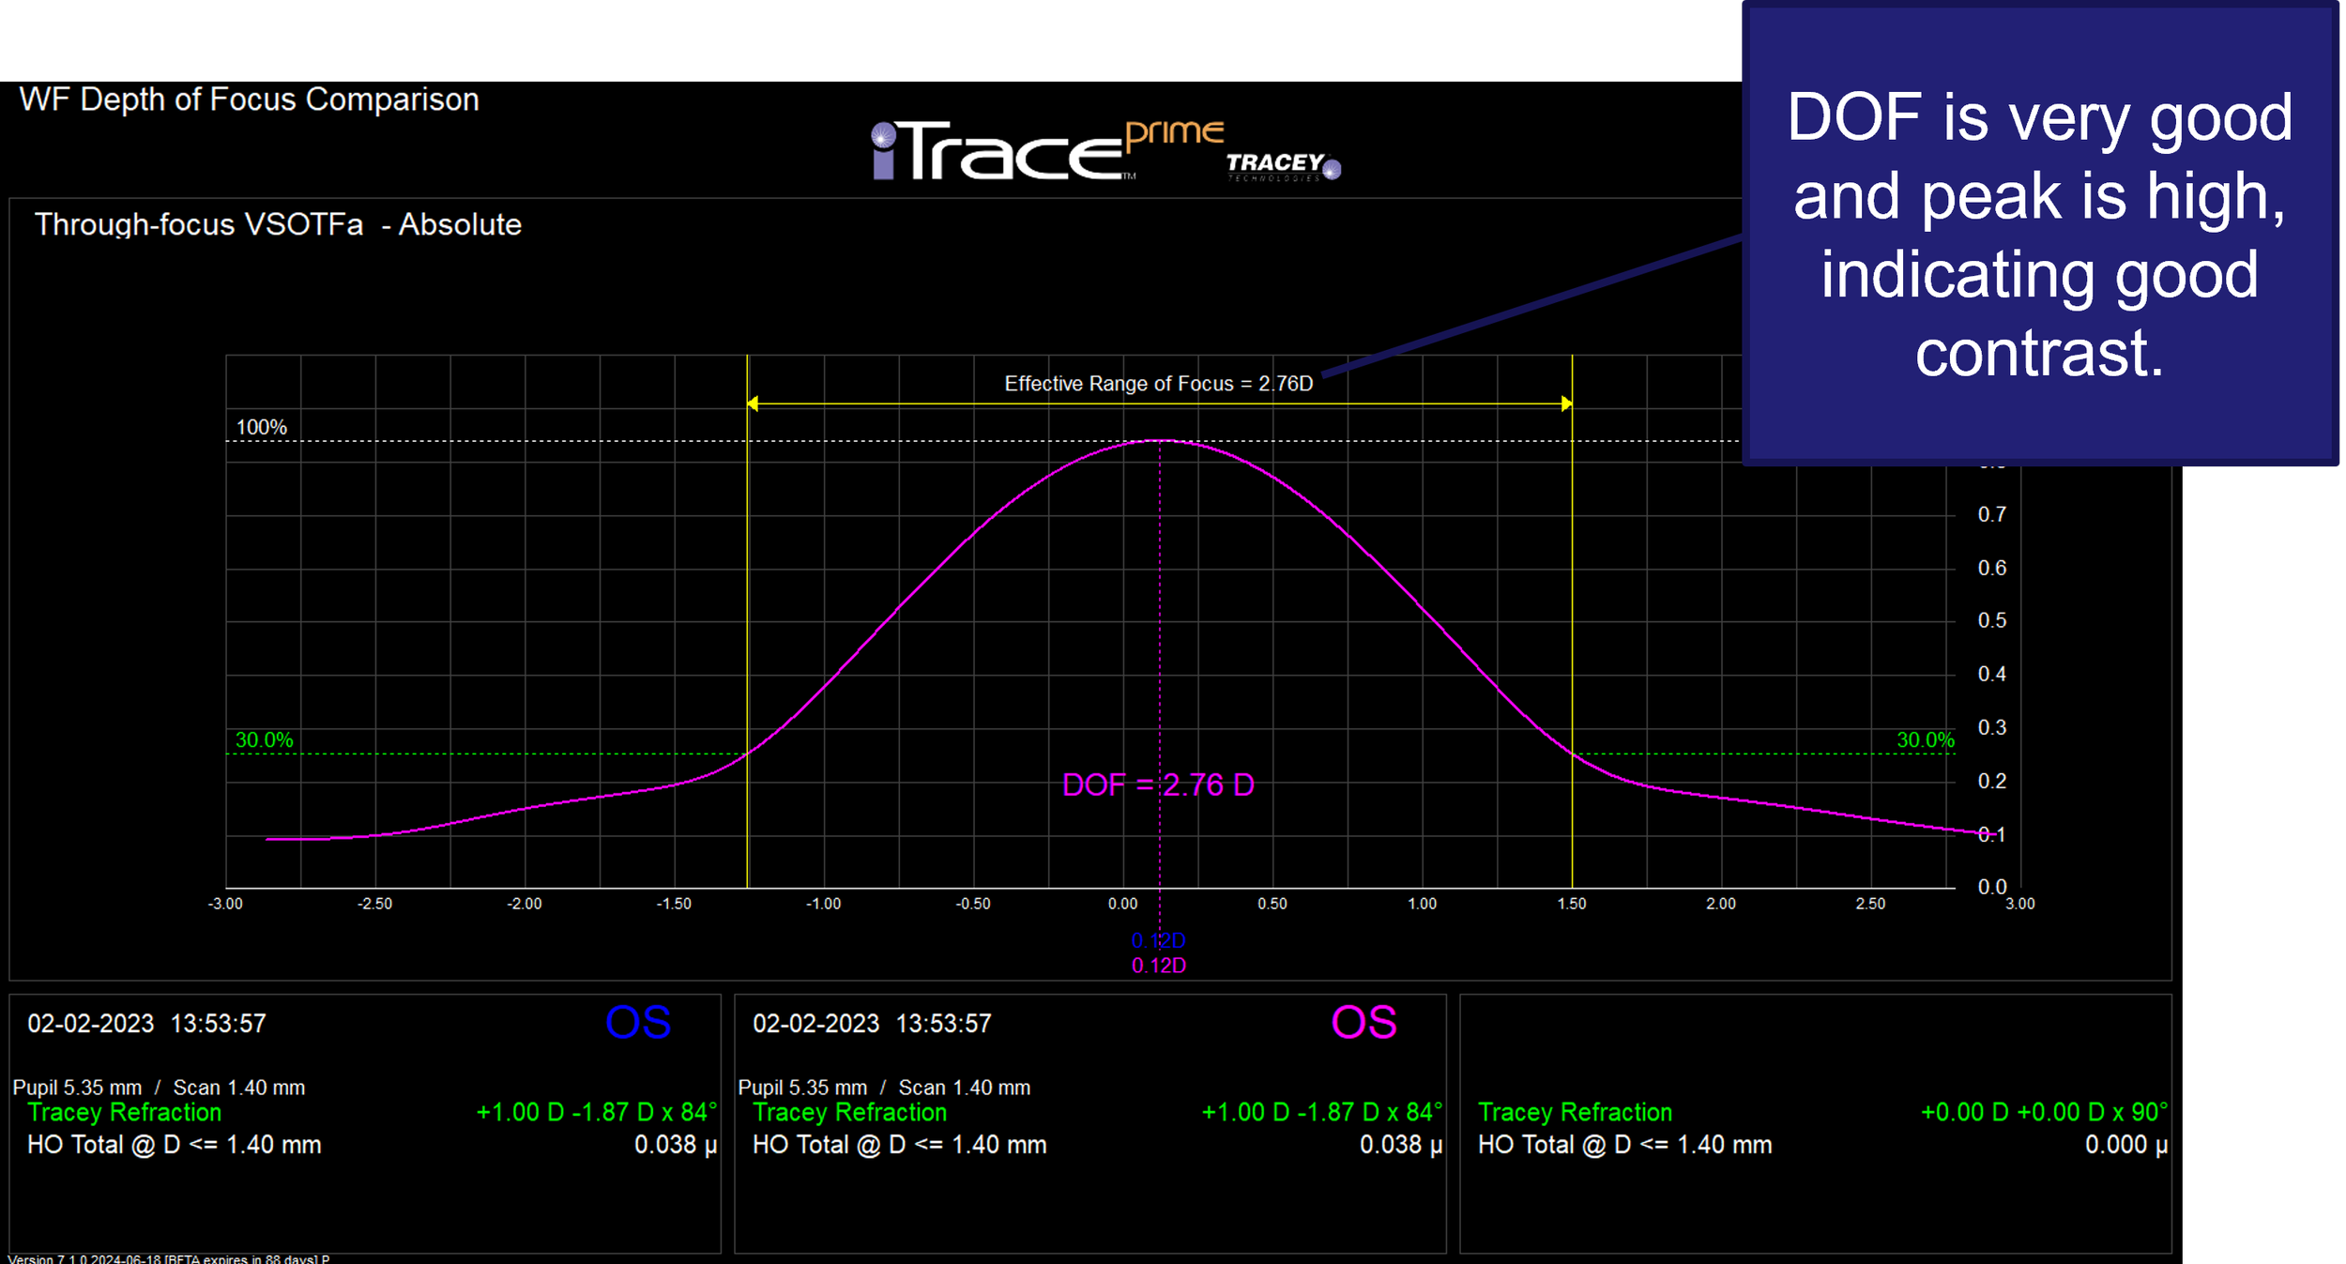
Task: Click the peak of the magenta curve
Action: point(1160,440)
